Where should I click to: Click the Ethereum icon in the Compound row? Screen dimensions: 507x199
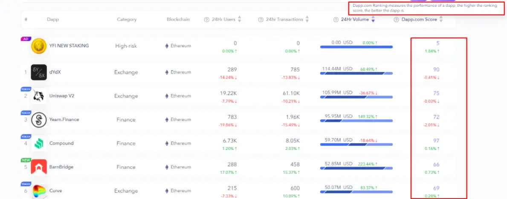167,143
